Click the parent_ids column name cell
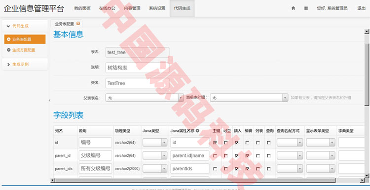Image resolution: width=370 pixels, height=190 pixels. point(65,168)
